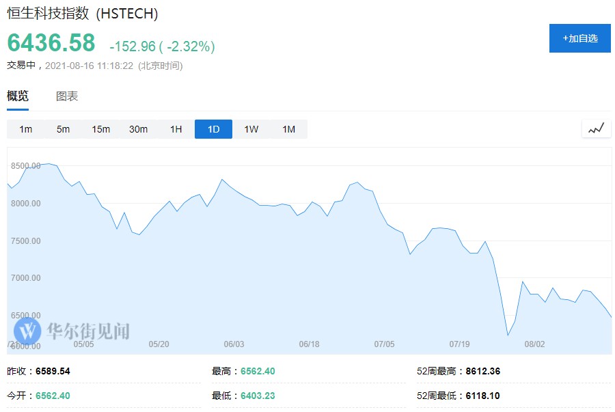Select the 5m interval button

(63, 129)
